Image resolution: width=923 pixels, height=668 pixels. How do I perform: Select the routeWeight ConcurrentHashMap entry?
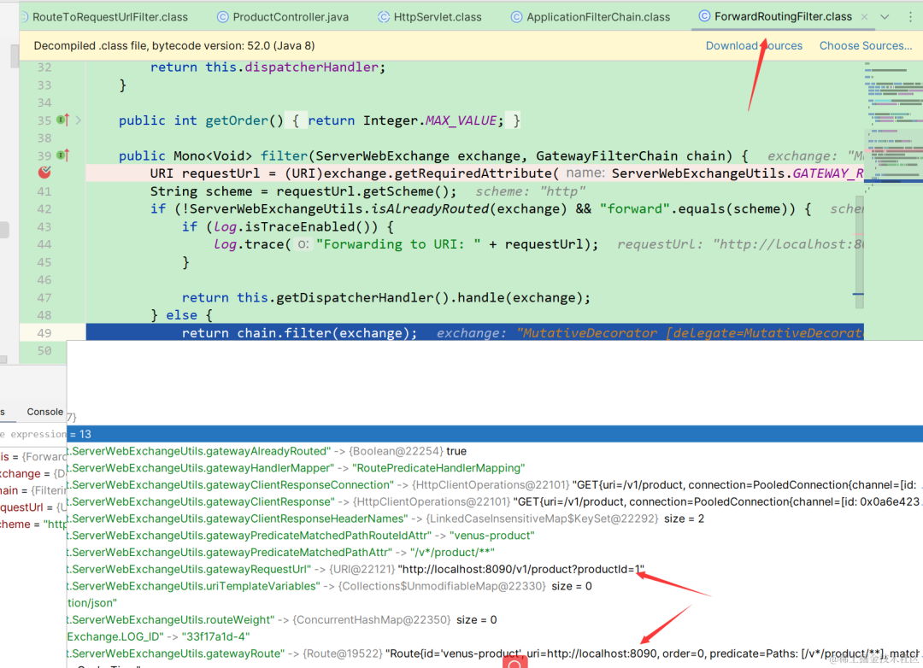coord(495,620)
